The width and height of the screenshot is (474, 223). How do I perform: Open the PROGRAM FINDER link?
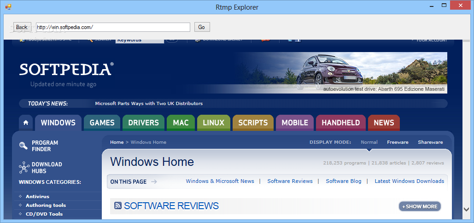coord(45,146)
